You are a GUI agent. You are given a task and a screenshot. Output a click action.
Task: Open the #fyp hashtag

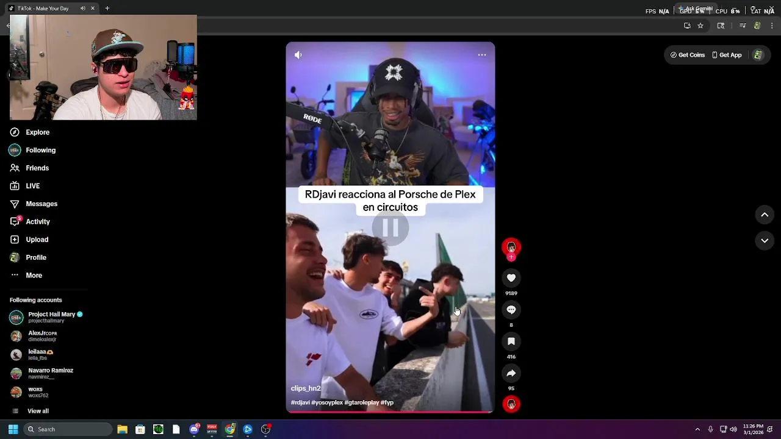pos(387,402)
